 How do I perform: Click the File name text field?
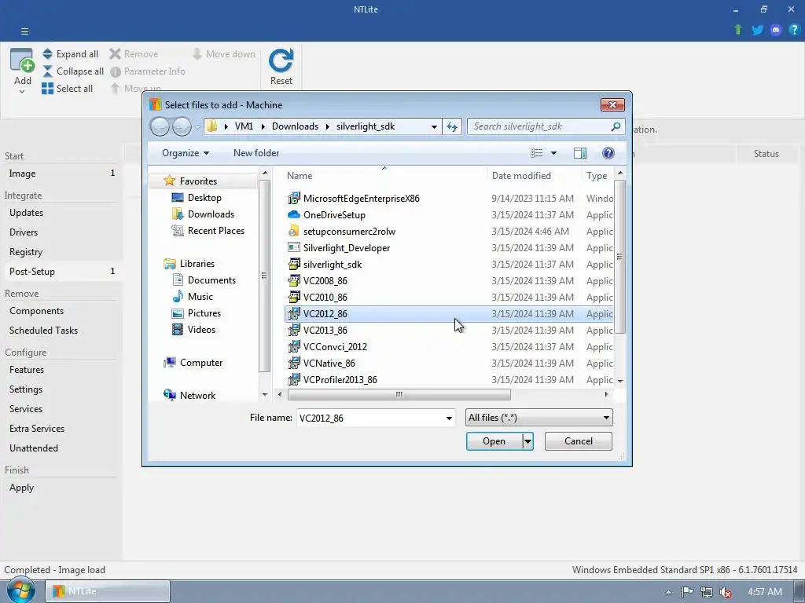(x=369, y=418)
